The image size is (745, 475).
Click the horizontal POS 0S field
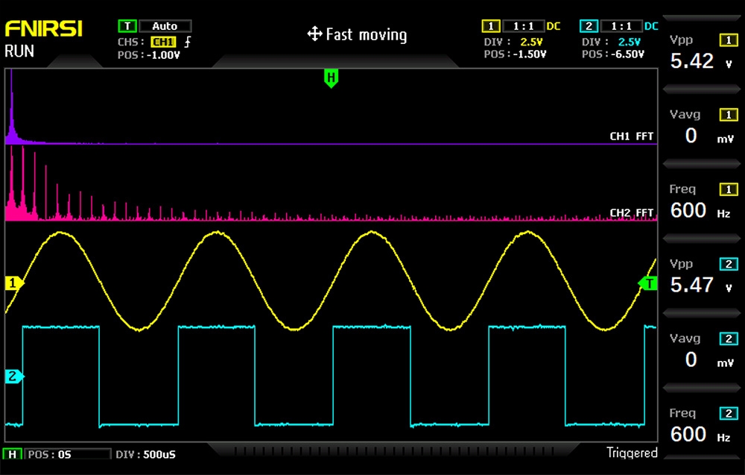67,454
